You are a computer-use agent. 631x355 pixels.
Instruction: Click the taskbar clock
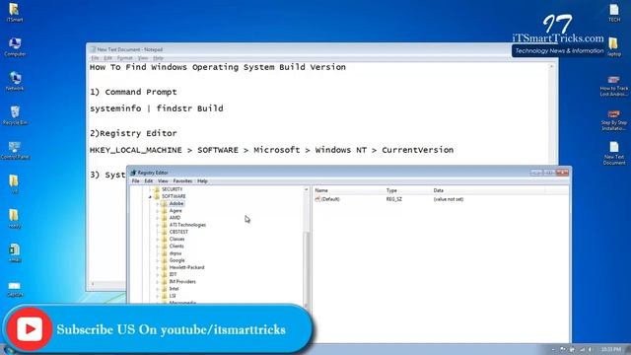pos(611,349)
